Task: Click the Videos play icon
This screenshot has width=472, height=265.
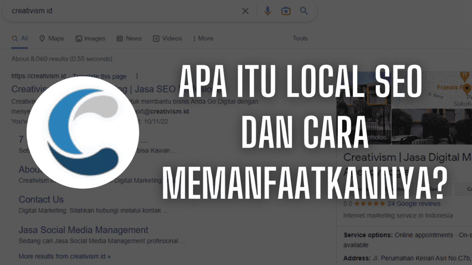Action: point(155,38)
